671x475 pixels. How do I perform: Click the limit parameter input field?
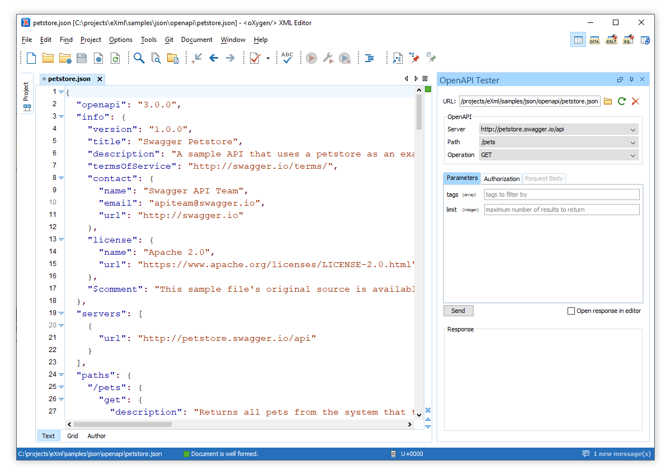pos(561,210)
